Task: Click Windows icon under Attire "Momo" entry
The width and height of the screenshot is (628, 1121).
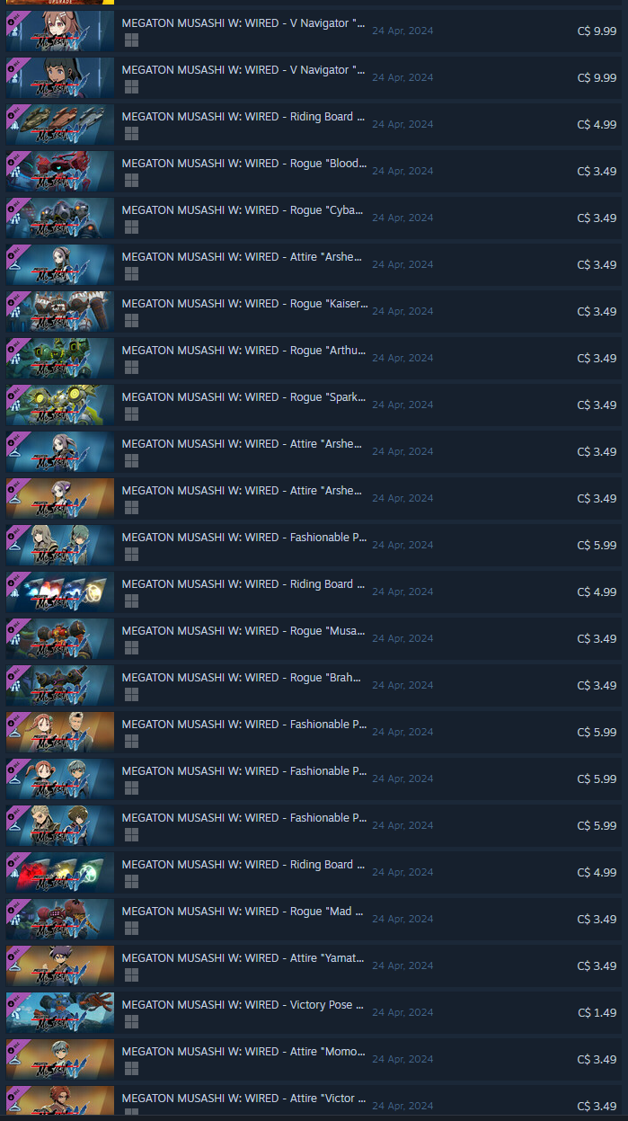Action: 131,1068
